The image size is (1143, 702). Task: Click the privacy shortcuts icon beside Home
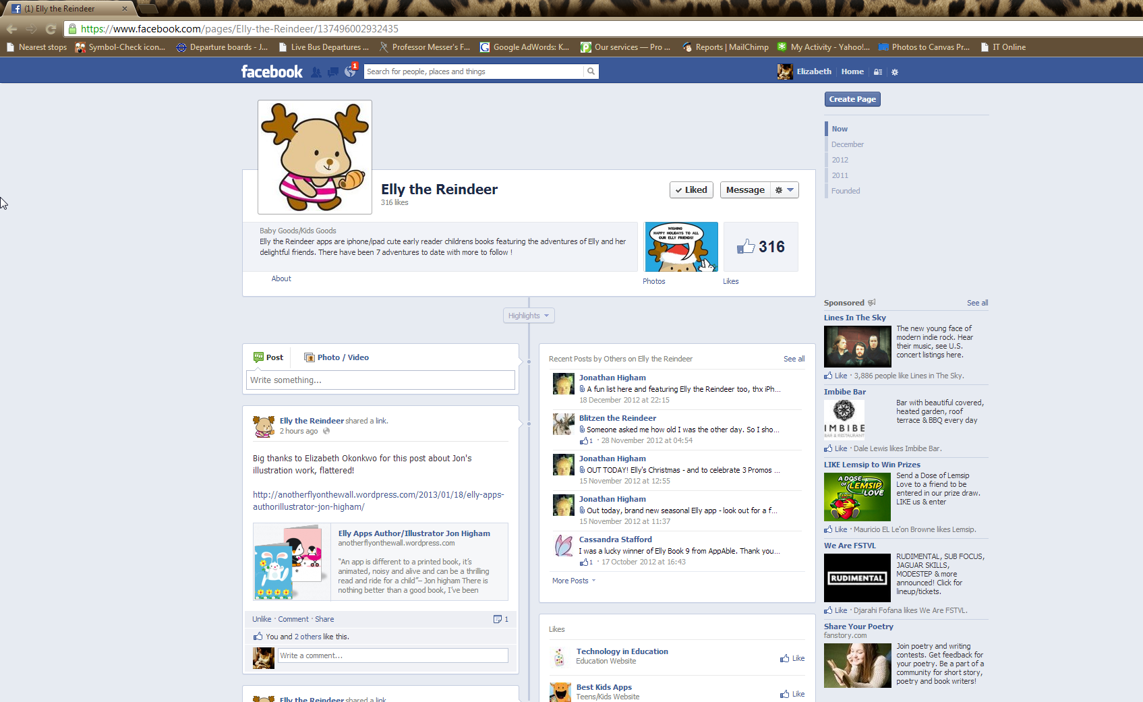coord(878,72)
